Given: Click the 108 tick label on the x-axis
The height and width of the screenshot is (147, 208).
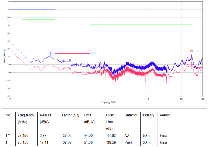Looking at the screenshot, I should point(202,99).
